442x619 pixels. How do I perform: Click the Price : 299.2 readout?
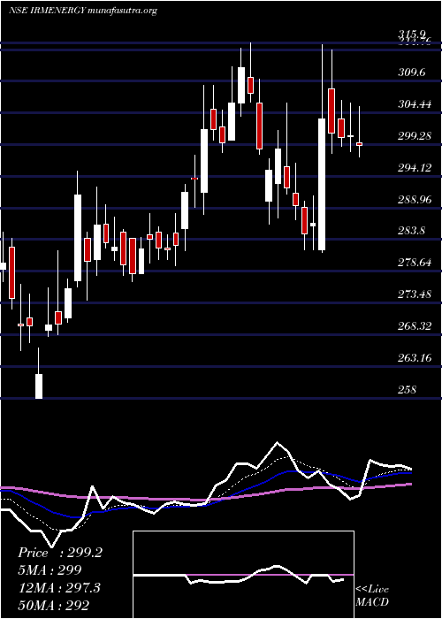(60, 553)
